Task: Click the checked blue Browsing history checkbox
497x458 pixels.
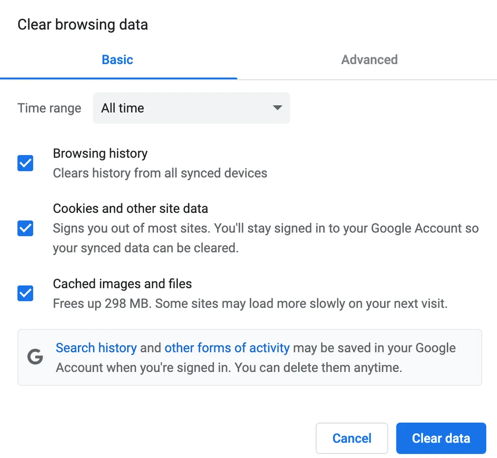Action: (25, 163)
